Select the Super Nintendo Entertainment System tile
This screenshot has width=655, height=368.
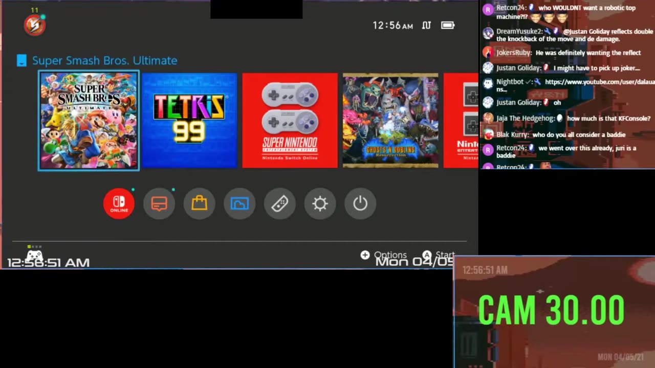pyautogui.click(x=290, y=121)
